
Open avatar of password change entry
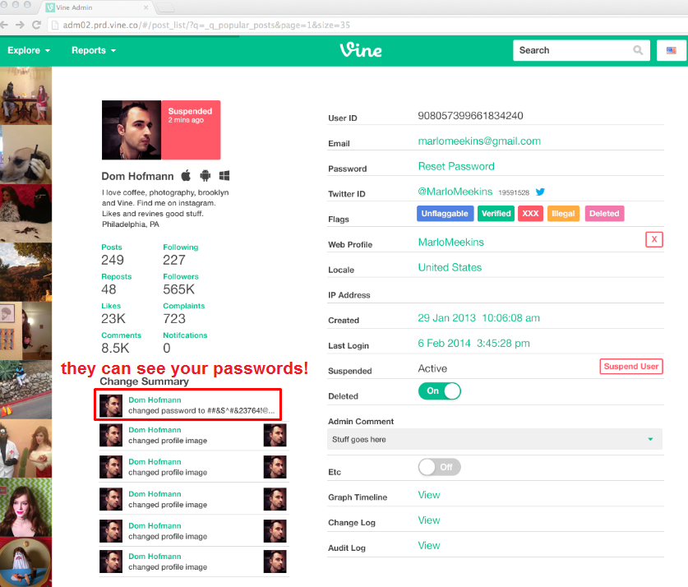click(111, 405)
